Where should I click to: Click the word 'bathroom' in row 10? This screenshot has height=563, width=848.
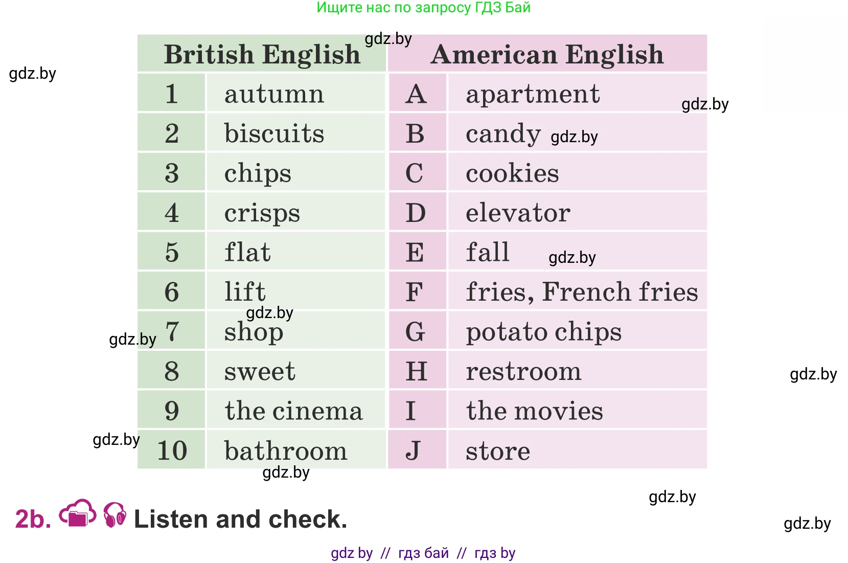click(285, 451)
